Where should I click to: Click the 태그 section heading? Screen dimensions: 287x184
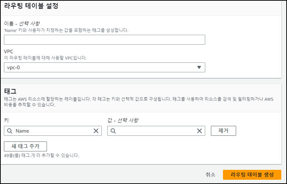(x=10, y=91)
